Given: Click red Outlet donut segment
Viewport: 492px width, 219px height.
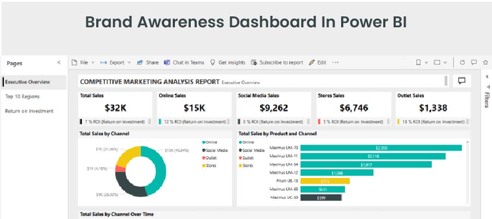Looking at the screenshot, I should 120,169.
